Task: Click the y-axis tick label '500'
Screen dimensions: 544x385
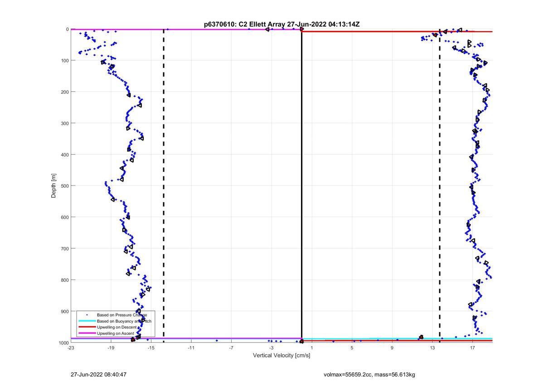Action: pos(65,186)
